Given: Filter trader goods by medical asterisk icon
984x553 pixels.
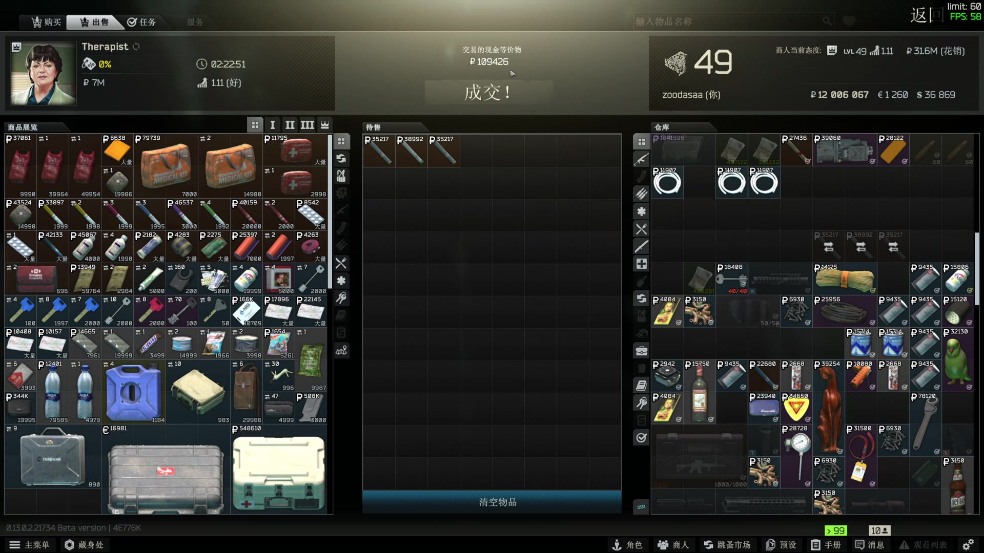Looking at the screenshot, I should click(341, 281).
